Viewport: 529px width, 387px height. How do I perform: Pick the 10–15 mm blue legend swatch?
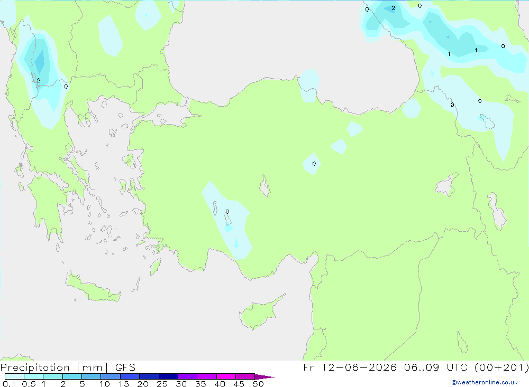coord(111,376)
